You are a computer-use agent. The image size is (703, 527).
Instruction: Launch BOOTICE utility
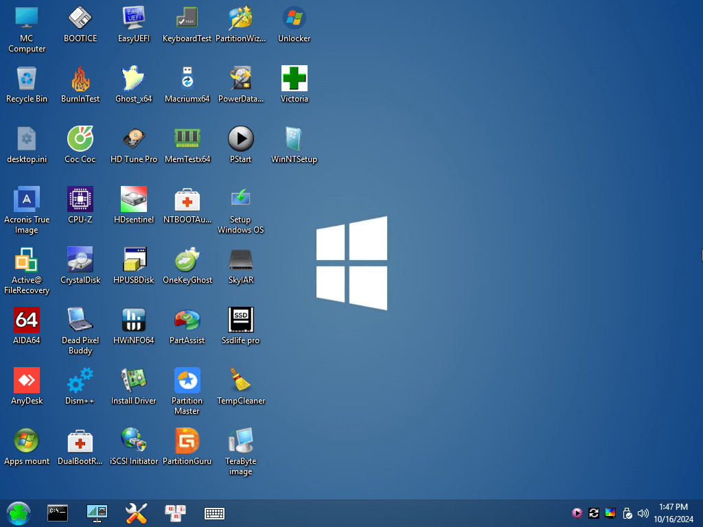[x=80, y=24]
